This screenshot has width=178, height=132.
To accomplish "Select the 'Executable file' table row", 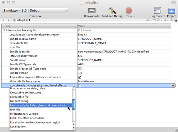I will coord(86,43).
